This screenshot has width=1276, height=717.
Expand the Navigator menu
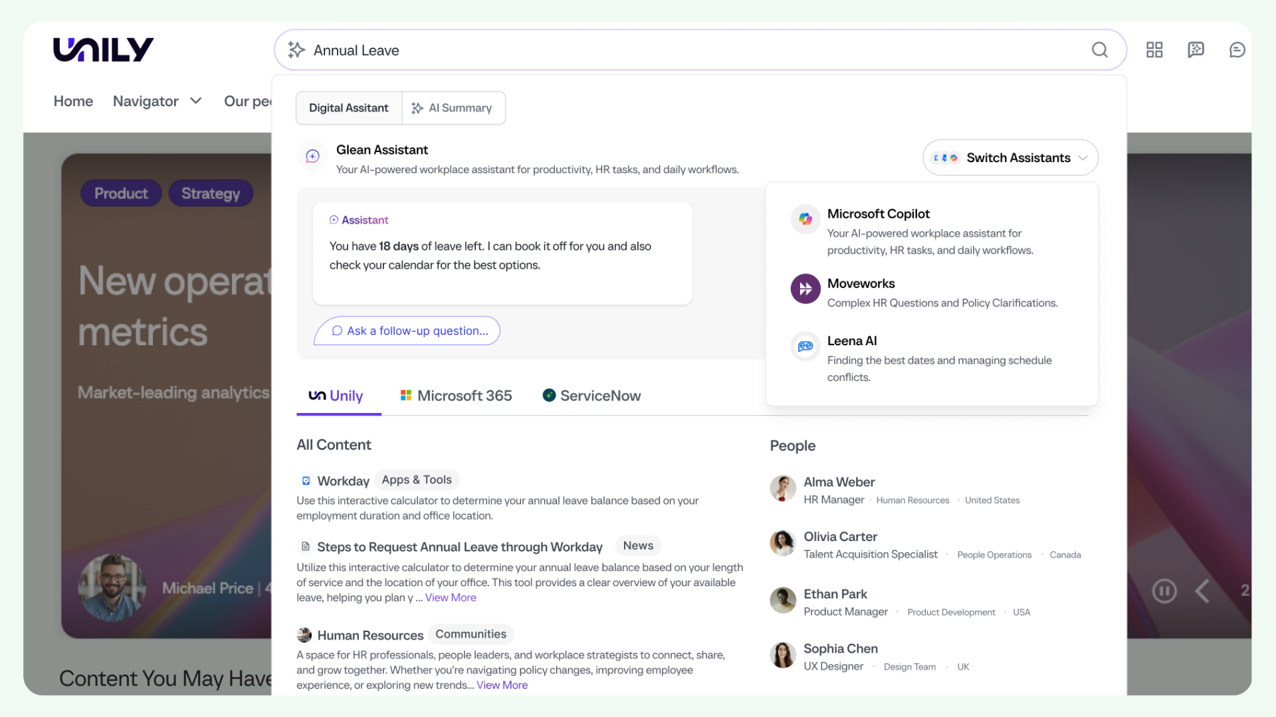click(158, 101)
